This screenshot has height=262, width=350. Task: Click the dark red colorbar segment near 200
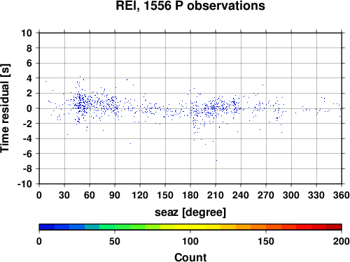coord(334,227)
